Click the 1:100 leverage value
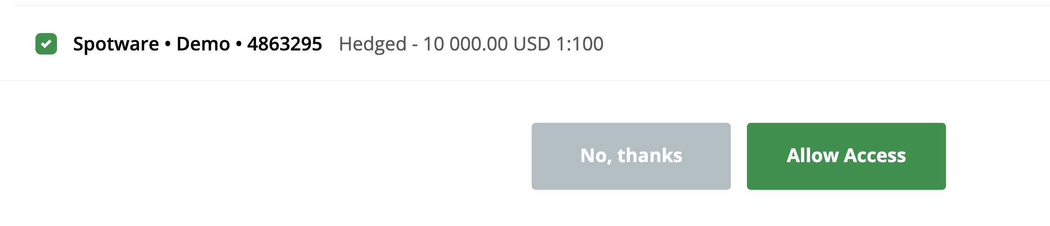The image size is (1050, 226). tap(580, 44)
